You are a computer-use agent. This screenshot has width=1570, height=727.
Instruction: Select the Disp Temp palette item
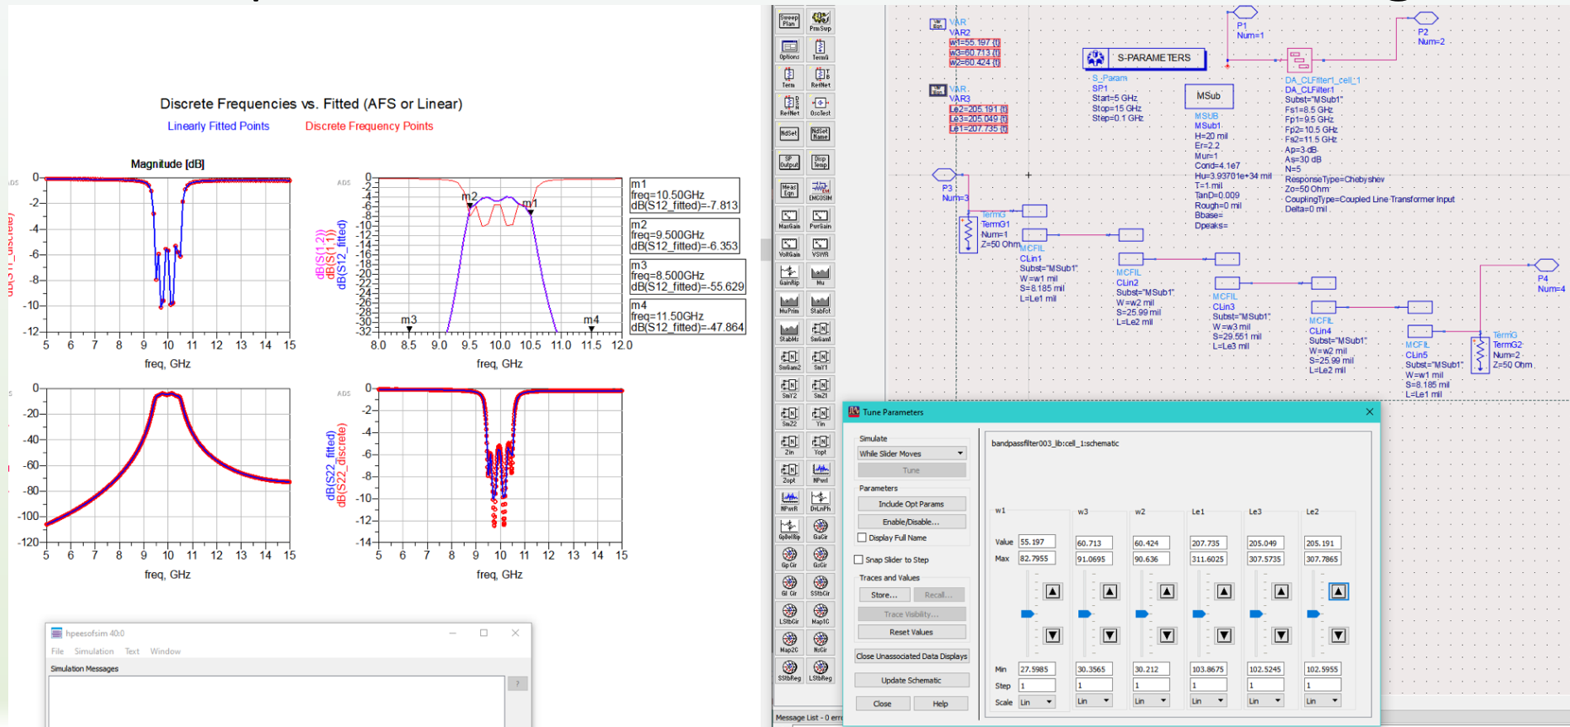coord(820,161)
